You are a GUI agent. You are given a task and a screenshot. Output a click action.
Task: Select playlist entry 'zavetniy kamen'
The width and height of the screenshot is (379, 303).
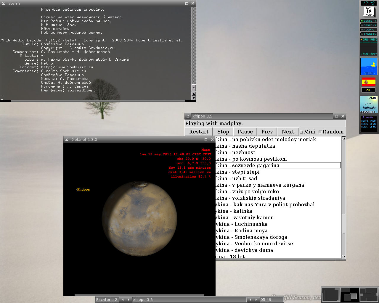[x=278, y=217]
